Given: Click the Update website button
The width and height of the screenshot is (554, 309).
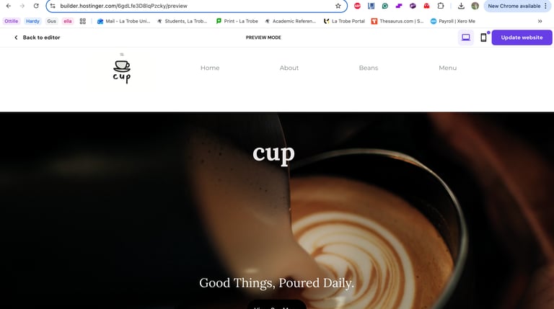Looking at the screenshot, I should (522, 37).
